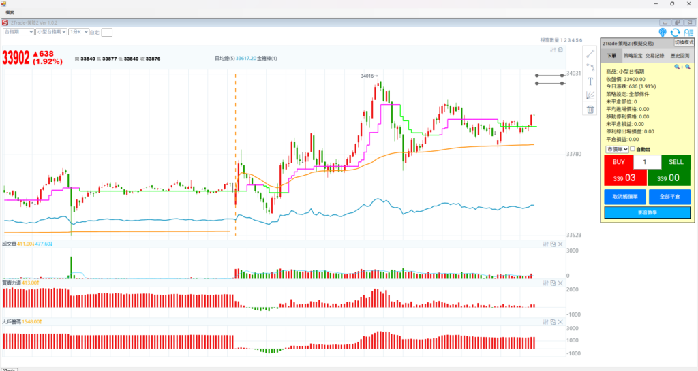Close the 成交量 volume indicator panel
This screenshot has width=698, height=371.
click(x=560, y=244)
